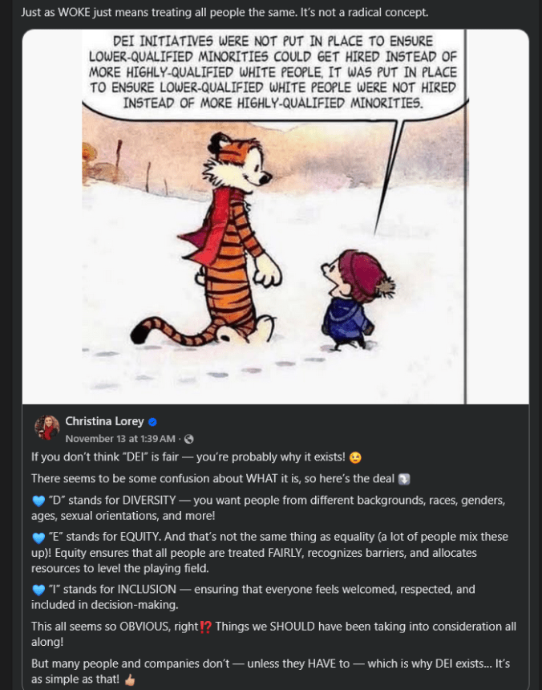
Task: Click the blue heart beside INCLUSION line
Action: point(38,590)
